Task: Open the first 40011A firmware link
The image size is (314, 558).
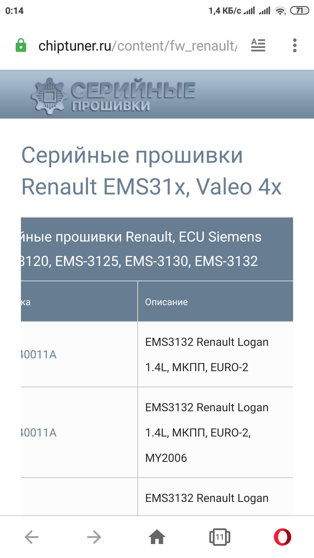Action: [38, 355]
